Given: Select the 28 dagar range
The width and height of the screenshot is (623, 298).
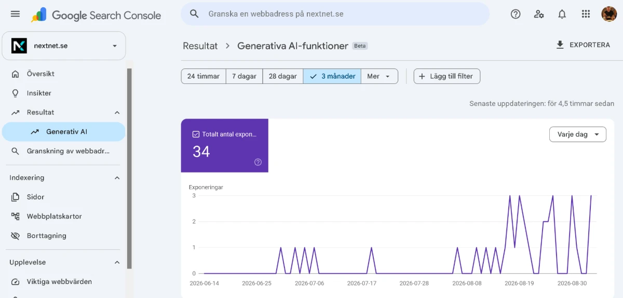Looking at the screenshot, I should (283, 76).
